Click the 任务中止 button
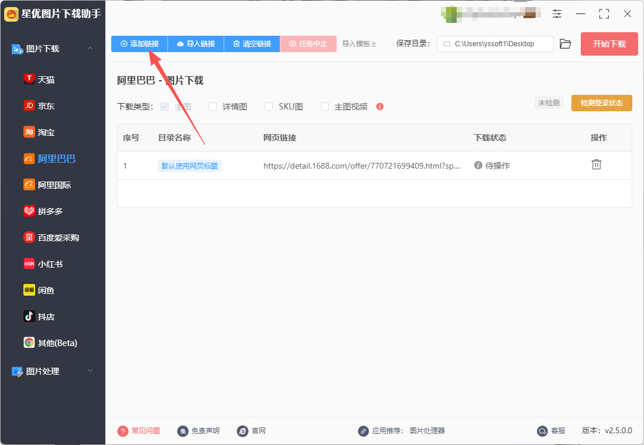Screen dimensions: 644x445 309,44
